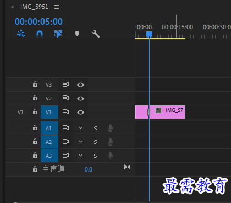Viewport: 231px width, 203px height.
Task: Toggle insert sequence as nest option
Action: click(x=21, y=34)
